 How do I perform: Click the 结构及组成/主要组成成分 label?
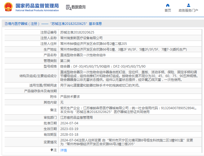[38, 76]
